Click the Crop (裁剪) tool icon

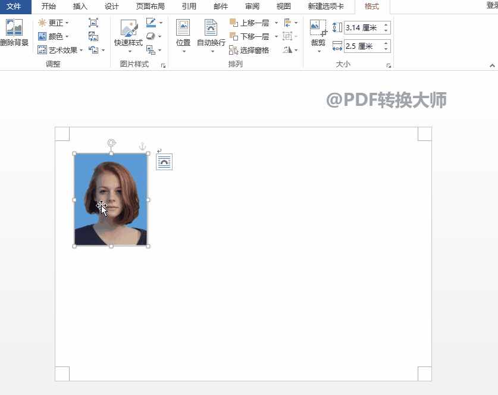click(318, 29)
